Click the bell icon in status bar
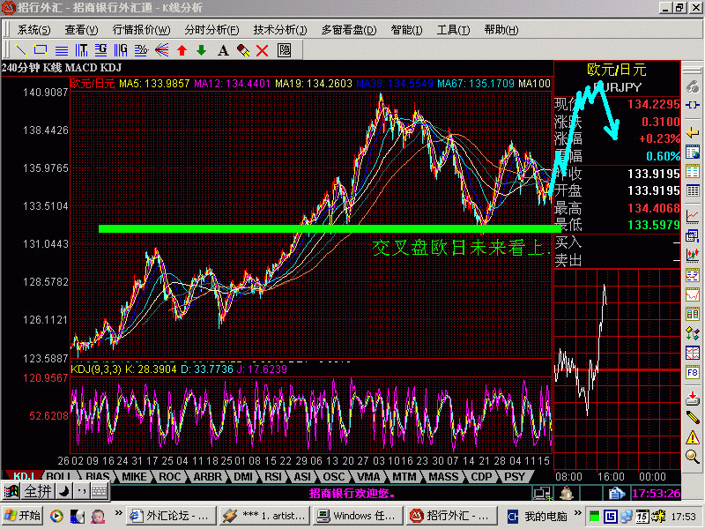Viewport: 705px width, 529px height. click(x=567, y=494)
